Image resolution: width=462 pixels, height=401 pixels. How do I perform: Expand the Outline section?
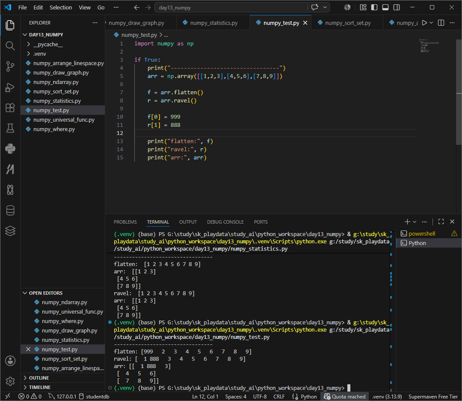[63, 378]
